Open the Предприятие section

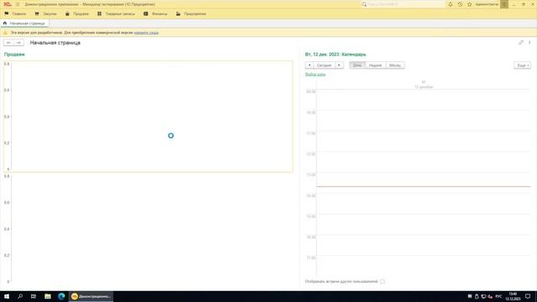coord(191,13)
